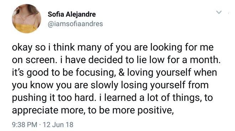Select the line 'you know you are slowly'
Viewport: 235px width, 131px height.
click(110, 85)
